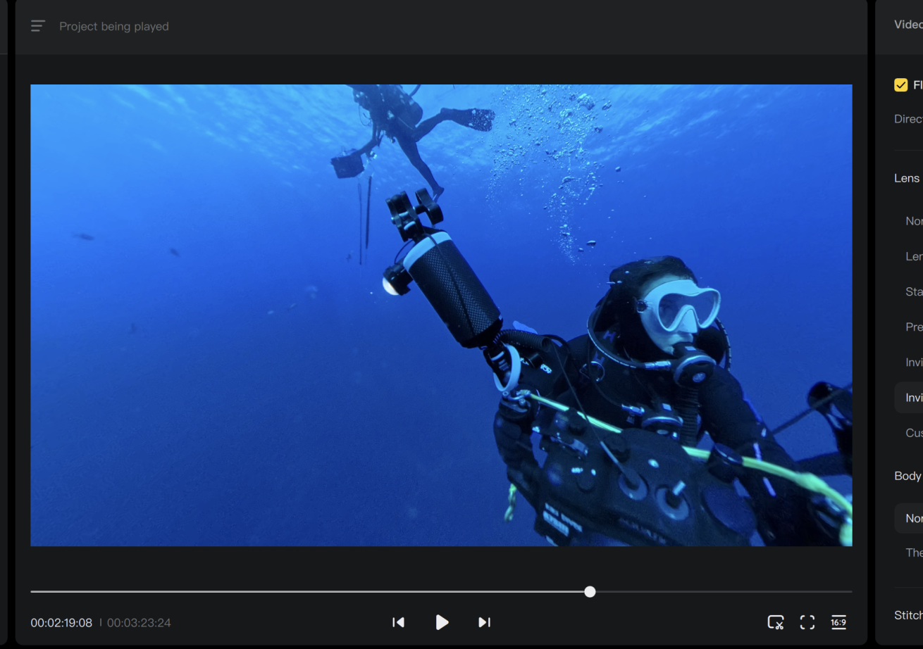Image resolution: width=923 pixels, height=649 pixels.
Task: Choose the 'Len' lens option
Action: pyautogui.click(x=913, y=256)
